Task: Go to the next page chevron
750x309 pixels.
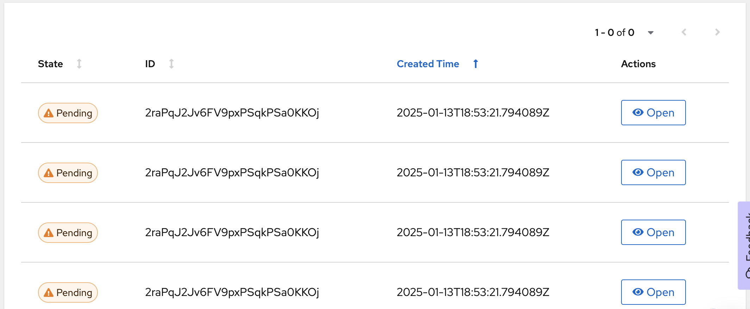Action: (x=717, y=32)
